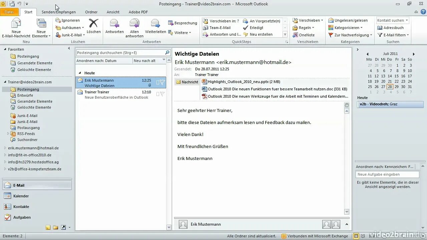Open the Highlights_Outlook_2010_neu.pptx attachment
This screenshot has height=240, width=427.
pyautogui.click(x=241, y=82)
